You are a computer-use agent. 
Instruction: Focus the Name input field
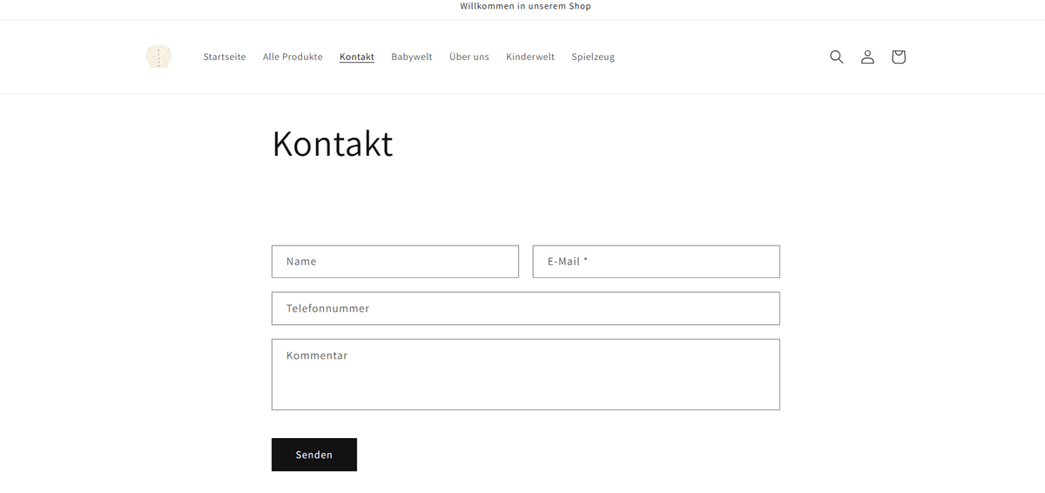(395, 261)
